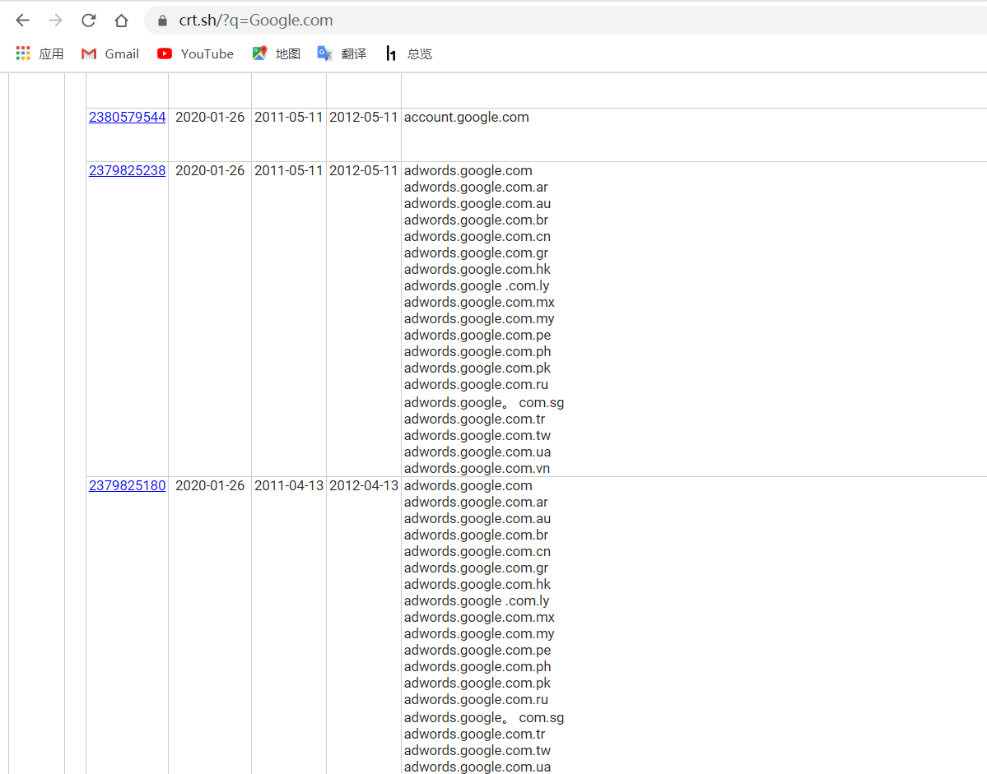Click 2020-01-26 logged date in 2379825180 row

click(x=210, y=485)
